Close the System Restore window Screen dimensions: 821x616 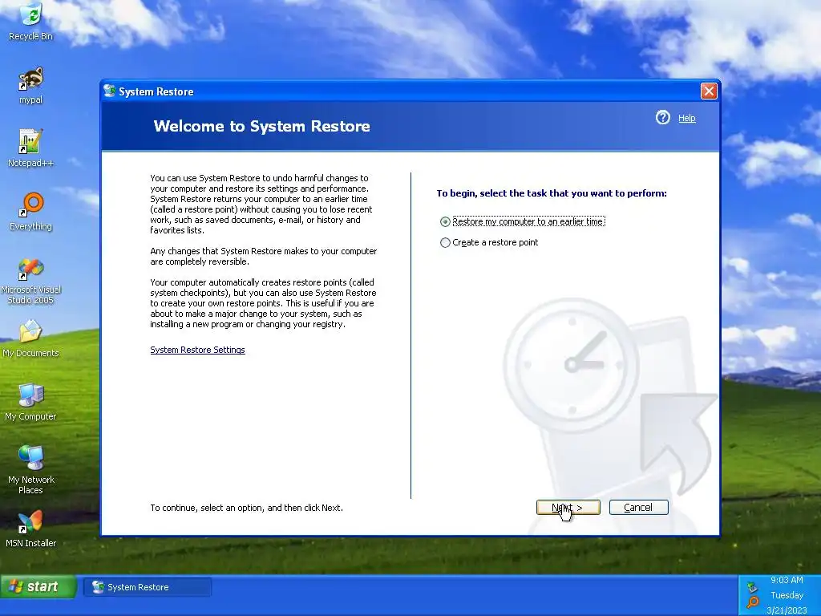pyautogui.click(x=709, y=91)
